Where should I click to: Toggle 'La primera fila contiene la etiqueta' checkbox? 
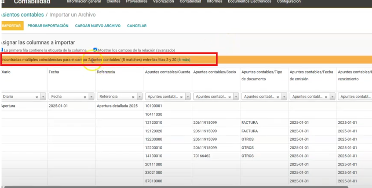(2, 50)
